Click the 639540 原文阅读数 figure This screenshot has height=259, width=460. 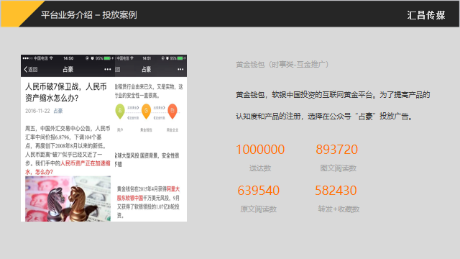point(258,190)
